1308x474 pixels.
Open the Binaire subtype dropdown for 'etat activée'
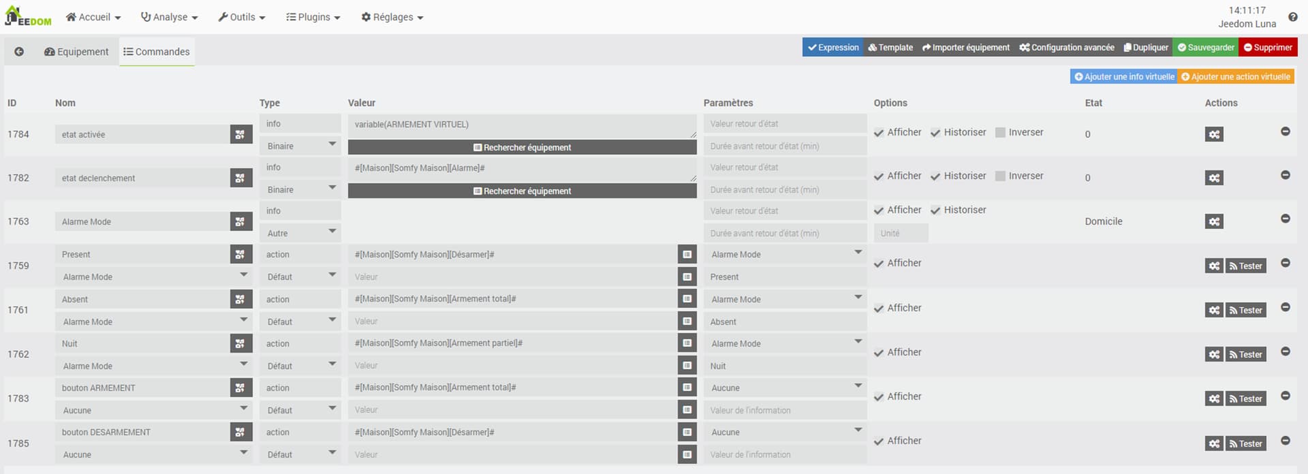[x=300, y=146]
